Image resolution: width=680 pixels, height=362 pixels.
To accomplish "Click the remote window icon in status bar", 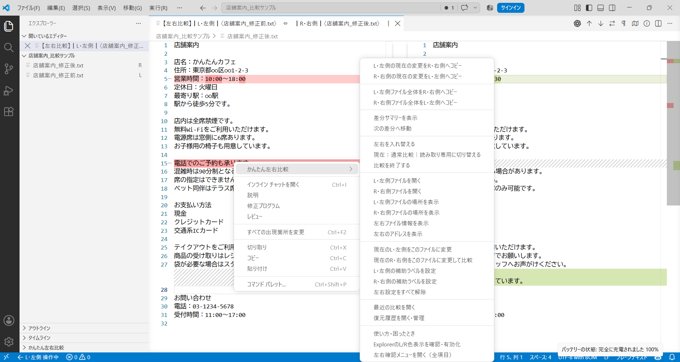I will pos(6,357).
